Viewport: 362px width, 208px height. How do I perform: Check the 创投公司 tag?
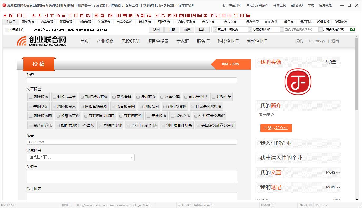coord(141,107)
